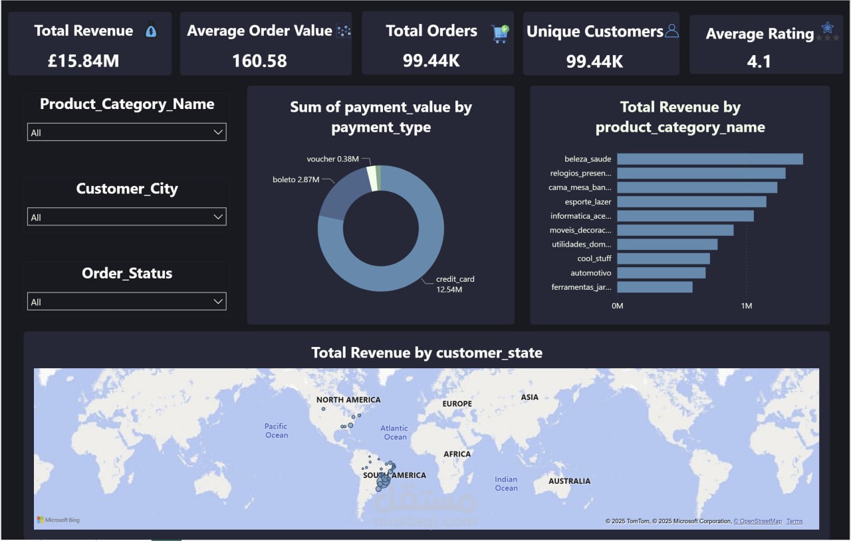The width and height of the screenshot is (851, 541).
Task: Click the 'relogios_presen...' category label
Action: 581,173
